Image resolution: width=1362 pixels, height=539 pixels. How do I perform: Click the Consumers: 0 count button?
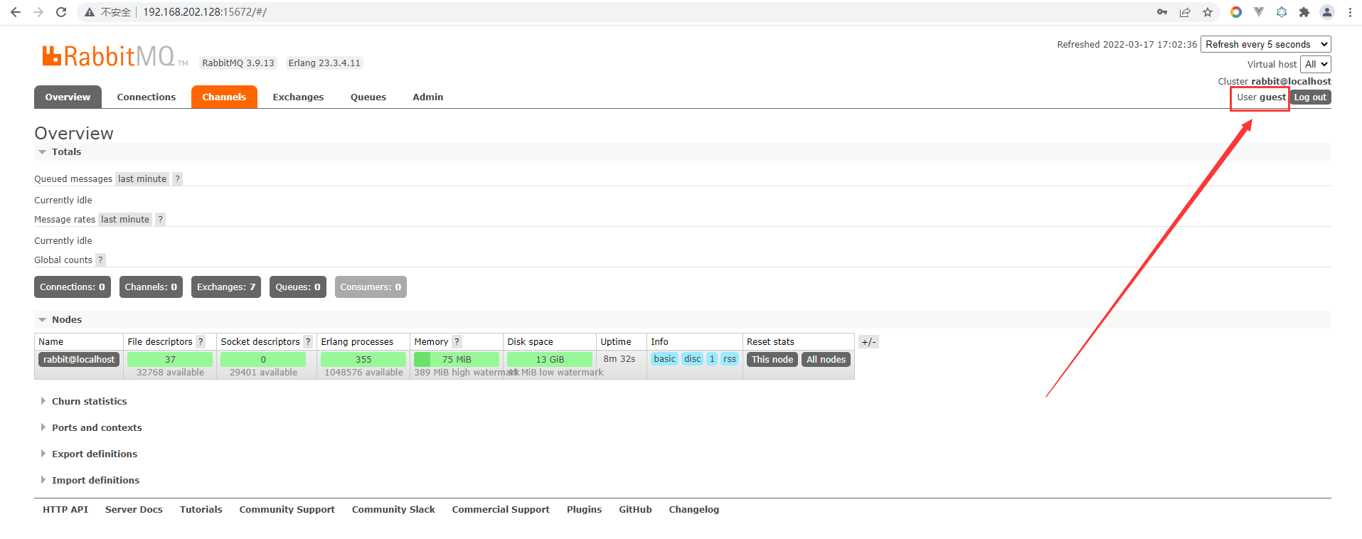click(371, 287)
